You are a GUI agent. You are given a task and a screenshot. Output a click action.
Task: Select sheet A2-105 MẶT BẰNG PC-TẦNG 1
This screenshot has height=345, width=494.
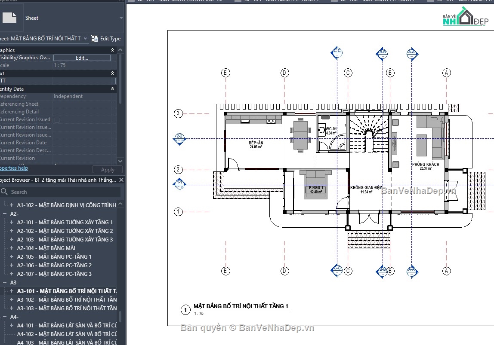click(54, 256)
